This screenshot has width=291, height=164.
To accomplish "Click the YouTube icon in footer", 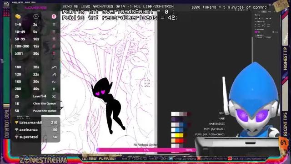I will (x=230, y=159).
